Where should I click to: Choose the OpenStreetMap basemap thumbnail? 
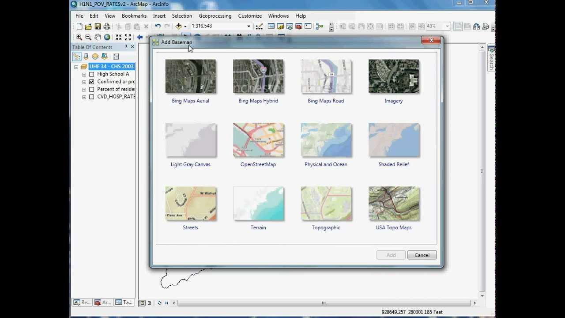click(258, 140)
